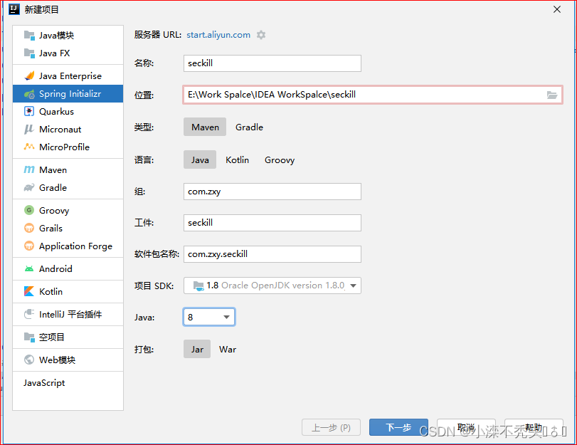Click the Application Forge icon
This screenshot has width=577, height=445.
click(29, 246)
